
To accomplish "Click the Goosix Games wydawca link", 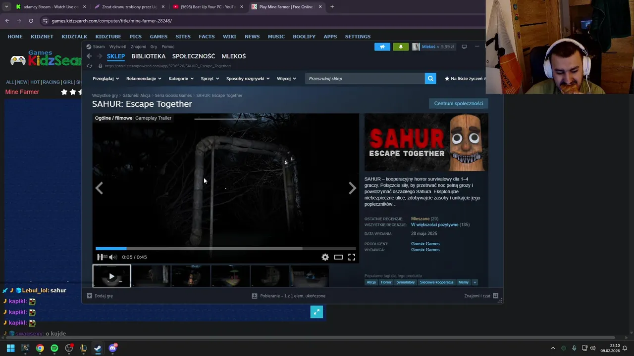I will [425, 250].
